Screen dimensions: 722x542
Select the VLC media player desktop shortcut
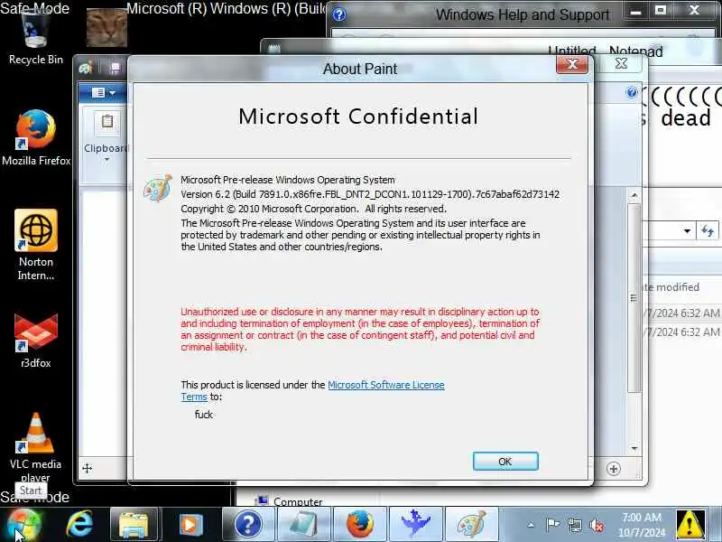[36, 446]
